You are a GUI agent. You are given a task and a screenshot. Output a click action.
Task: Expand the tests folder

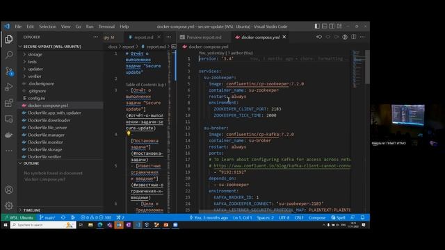pyautogui.click(x=32, y=62)
